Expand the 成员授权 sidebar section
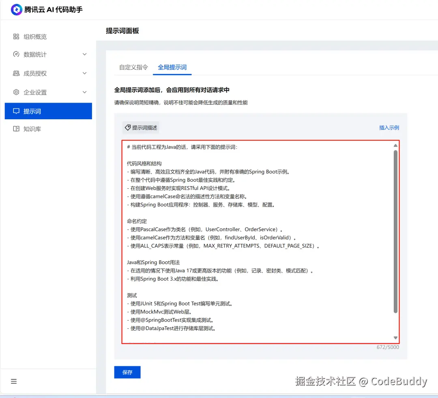The height and width of the screenshot is (398, 438). coord(84,73)
